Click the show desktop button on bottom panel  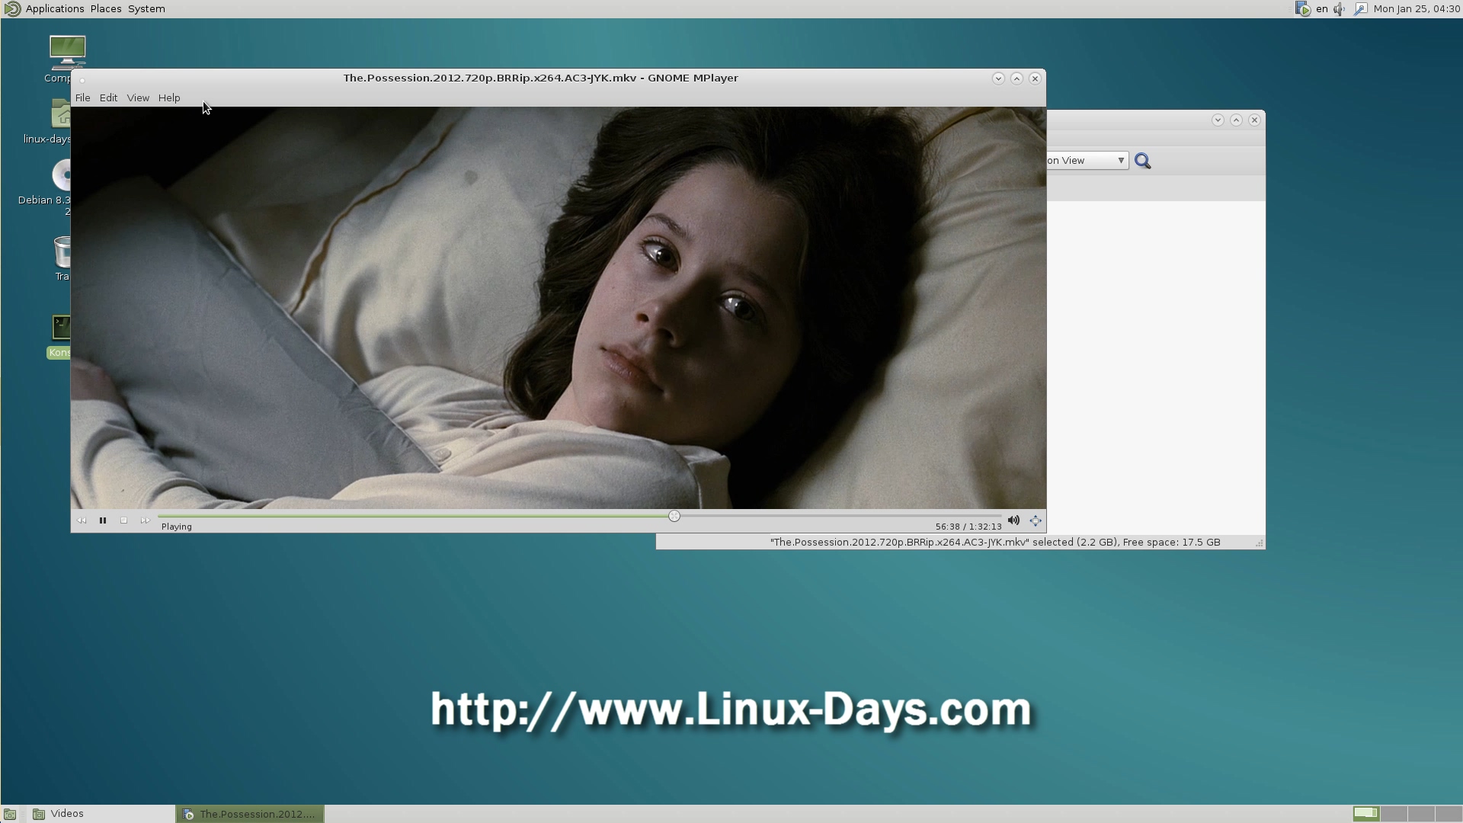(x=10, y=814)
